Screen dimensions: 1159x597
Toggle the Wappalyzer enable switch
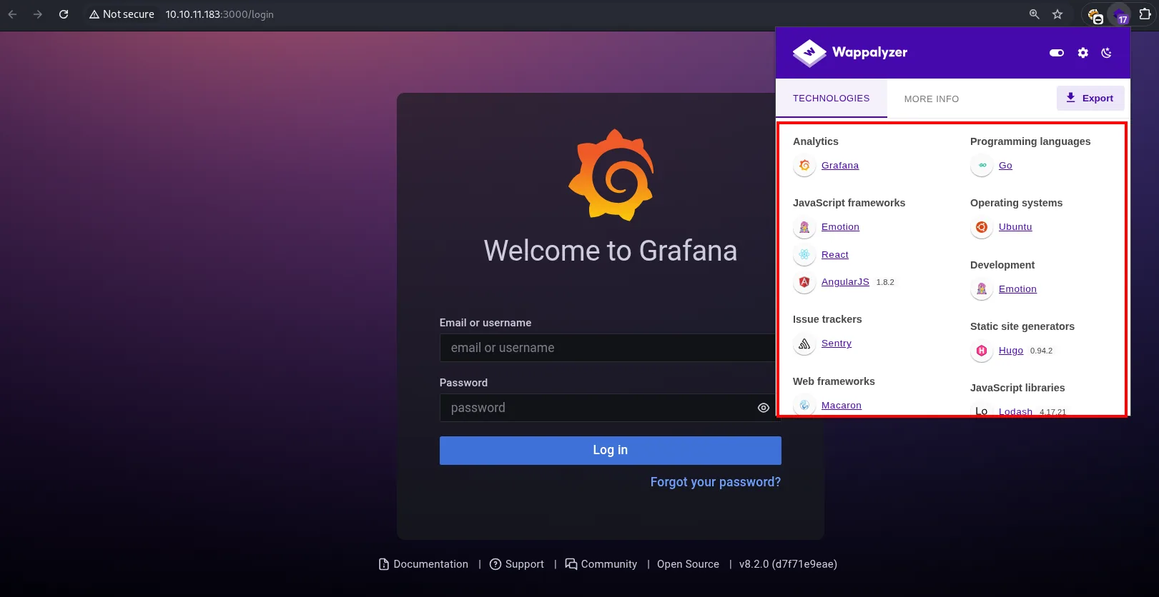coord(1056,53)
